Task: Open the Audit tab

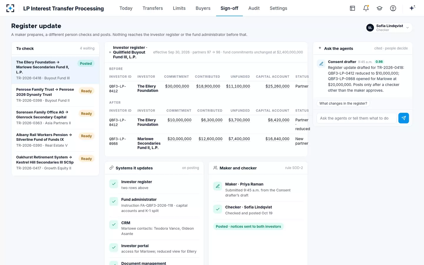Action: coord(254,8)
